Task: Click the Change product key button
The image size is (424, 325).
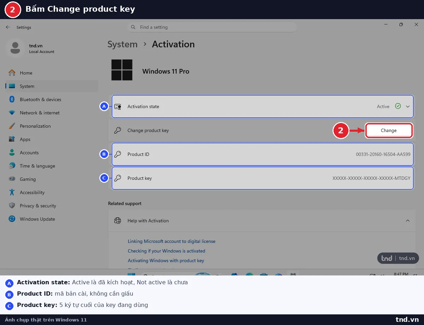Action: [x=389, y=130]
